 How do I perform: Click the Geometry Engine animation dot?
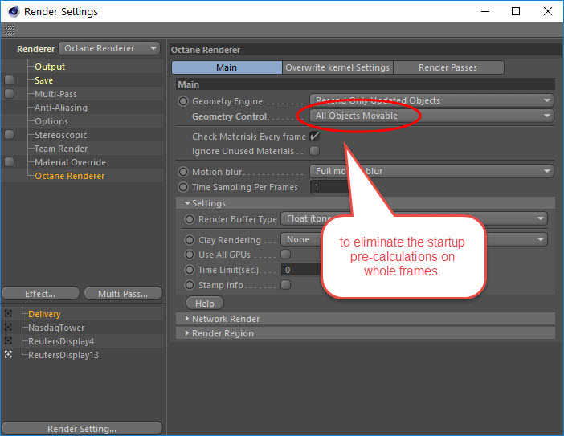[183, 101]
